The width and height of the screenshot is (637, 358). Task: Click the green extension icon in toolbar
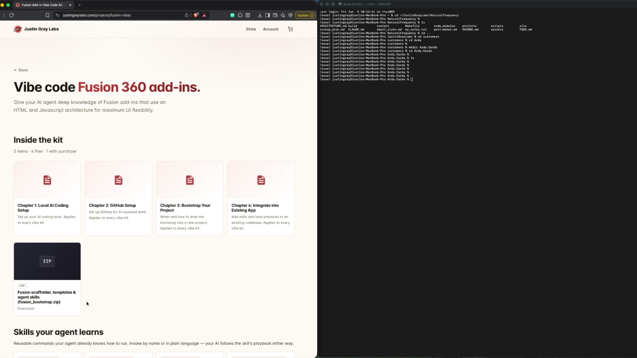[x=232, y=15]
